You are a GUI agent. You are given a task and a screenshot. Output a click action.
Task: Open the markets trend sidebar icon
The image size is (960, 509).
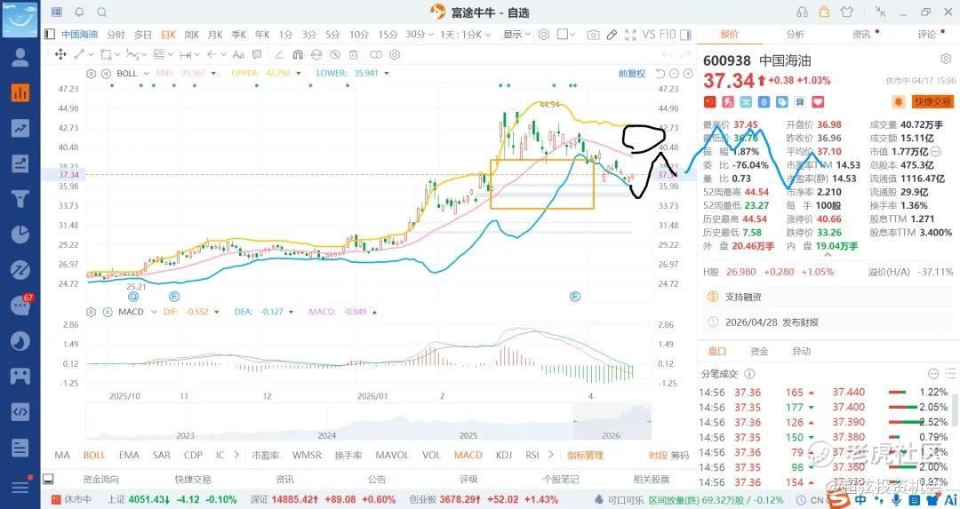click(20, 129)
